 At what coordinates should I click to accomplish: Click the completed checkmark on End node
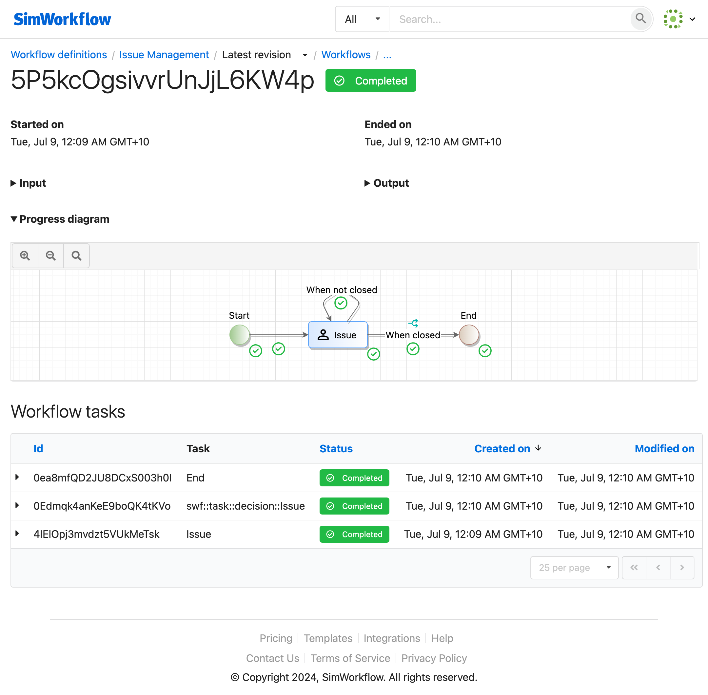coord(485,351)
